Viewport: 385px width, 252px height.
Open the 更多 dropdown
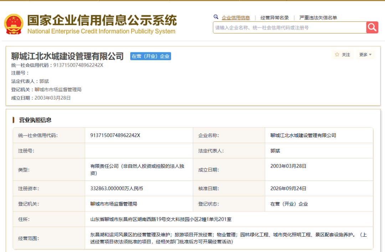(x=365, y=55)
